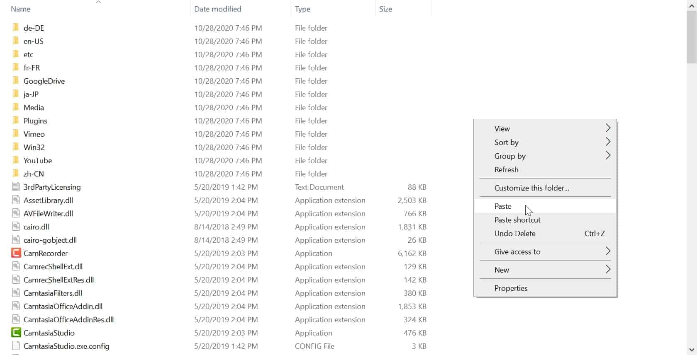This screenshot has width=697, height=355.
Task: Click the Plugins folder icon
Action: point(16,121)
